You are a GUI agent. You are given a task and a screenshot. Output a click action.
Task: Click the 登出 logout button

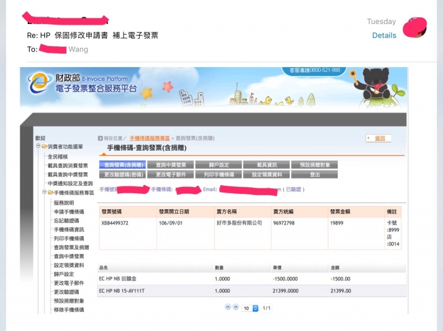tap(314, 174)
